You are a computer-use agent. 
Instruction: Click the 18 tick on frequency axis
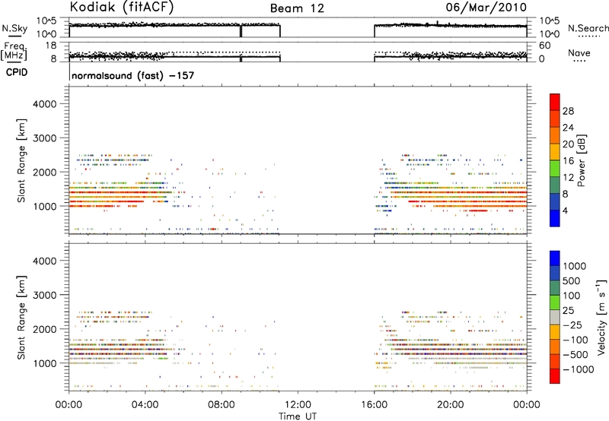point(50,46)
